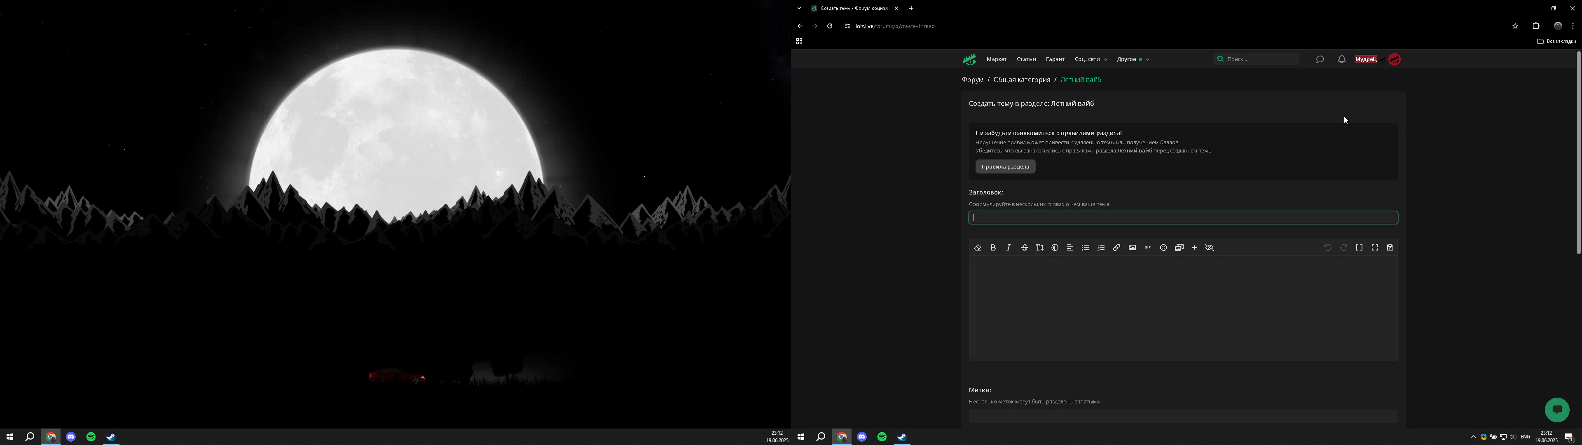Click the Правила раздела button
1582x445 pixels.
click(1005, 166)
